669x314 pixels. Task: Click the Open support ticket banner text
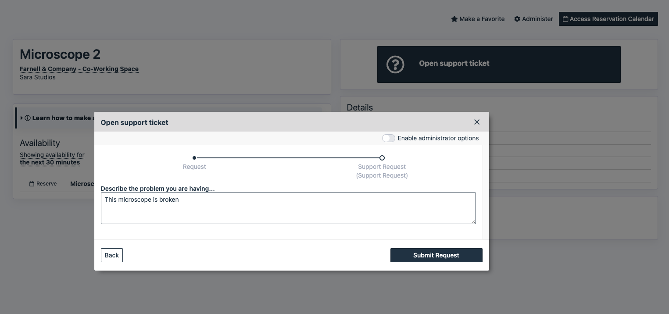[454, 63]
